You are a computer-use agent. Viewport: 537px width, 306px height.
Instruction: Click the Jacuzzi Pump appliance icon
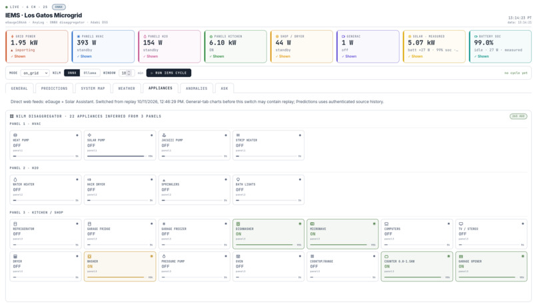pyautogui.click(x=164, y=135)
